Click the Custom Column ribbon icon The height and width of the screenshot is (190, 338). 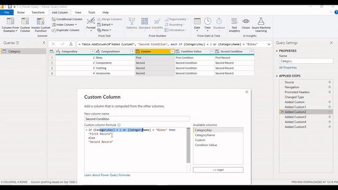coord(25,25)
